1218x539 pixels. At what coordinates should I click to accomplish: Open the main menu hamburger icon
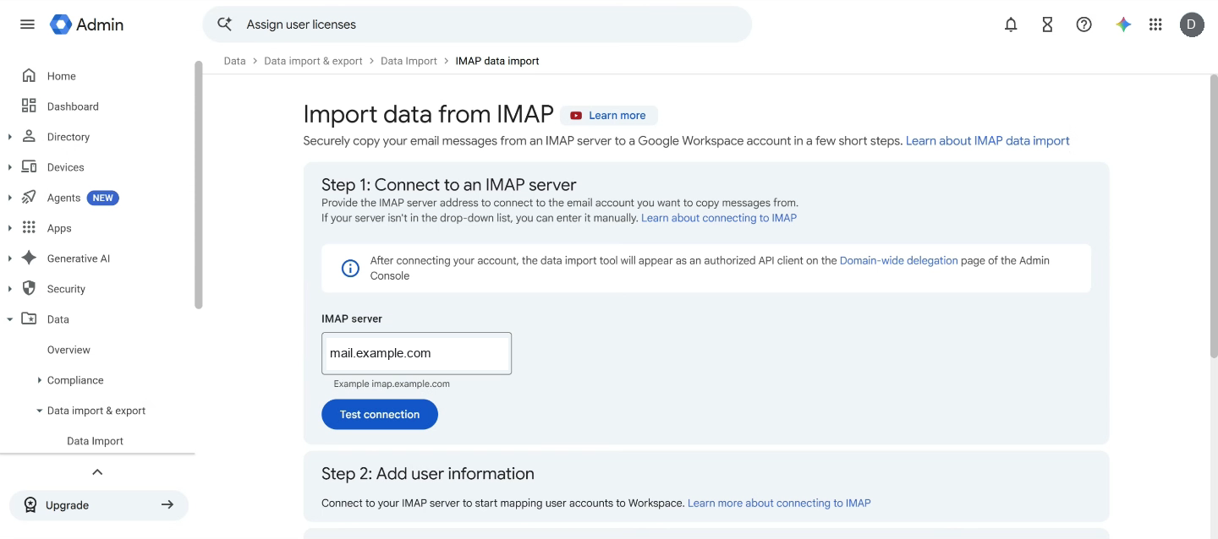point(27,24)
